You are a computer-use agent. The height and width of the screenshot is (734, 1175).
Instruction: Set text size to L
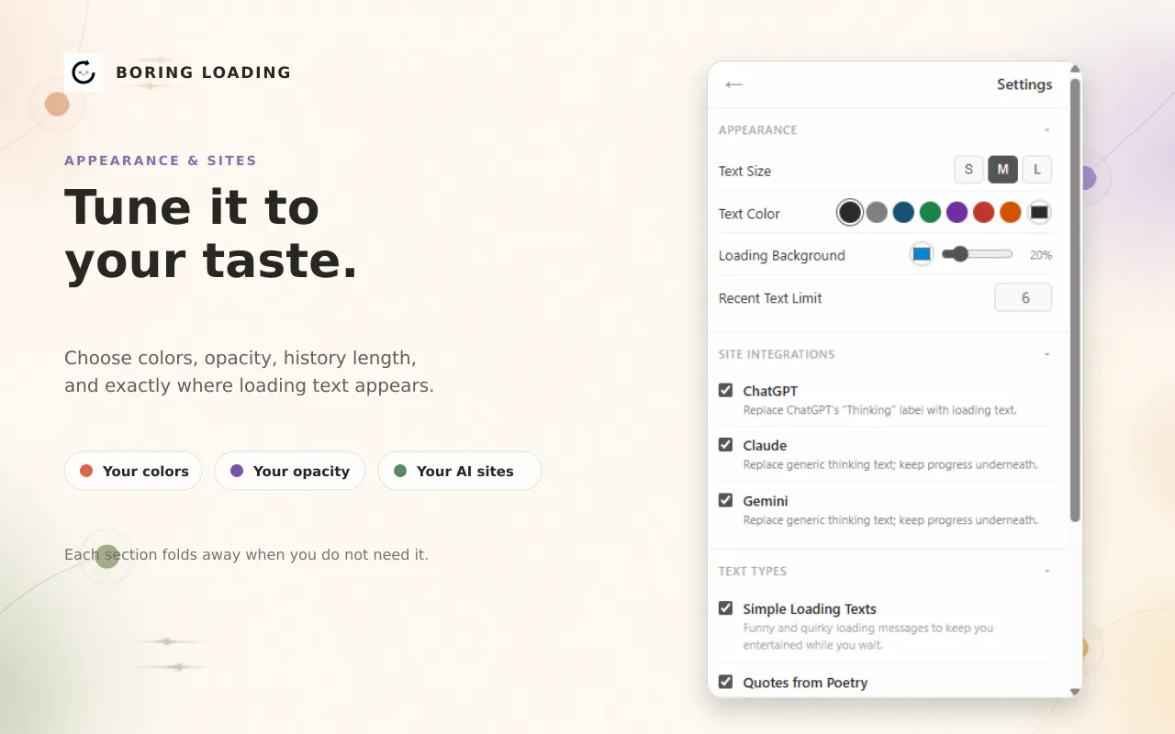pyautogui.click(x=1037, y=170)
